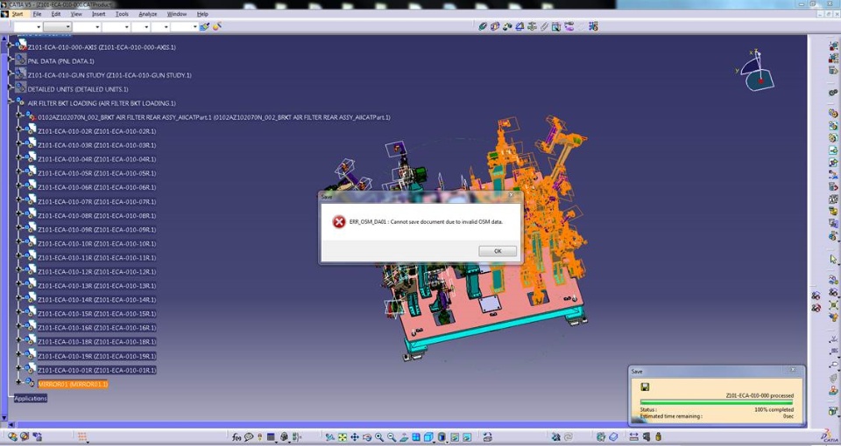Image resolution: width=841 pixels, height=446 pixels.
Task: Close the Save error dialog
Action: click(x=511, y=196)
